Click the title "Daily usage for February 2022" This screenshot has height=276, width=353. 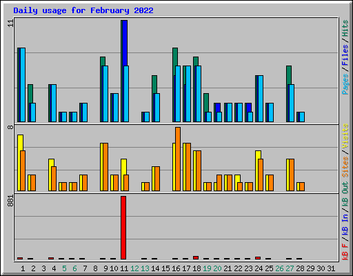pos(83,10)
